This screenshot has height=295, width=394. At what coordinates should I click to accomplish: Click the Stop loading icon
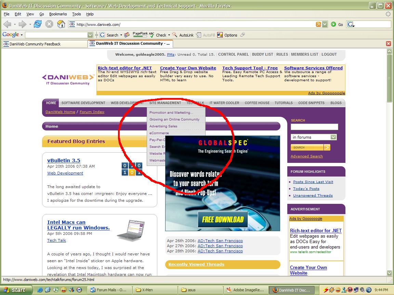coord(49,24)
